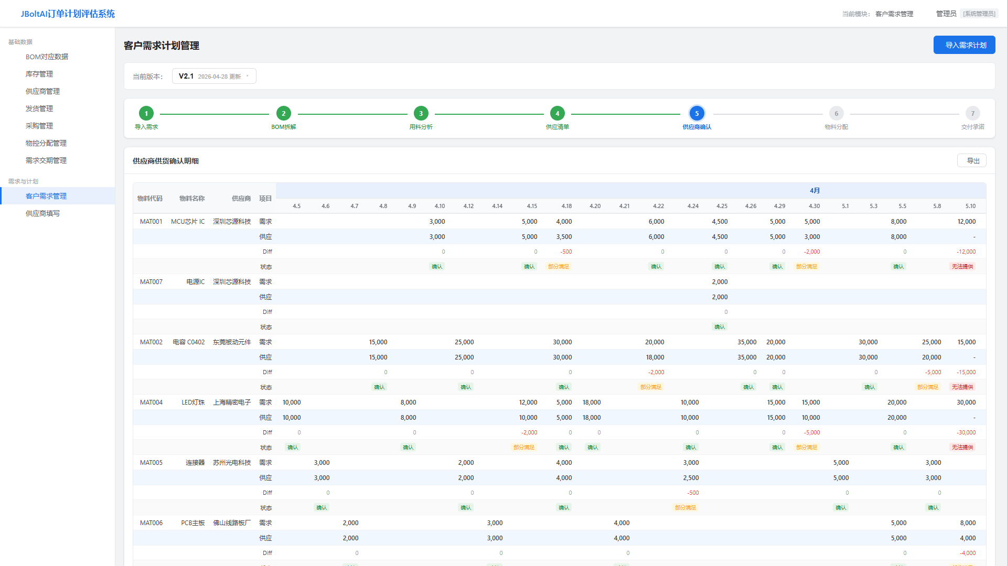The height and width of the screenshot is (566, 1007).
Task: Click step 1 导入需求 circle
Action: [146, 113]
